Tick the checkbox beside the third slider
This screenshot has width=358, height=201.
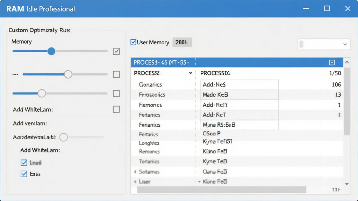pos(116,94)
